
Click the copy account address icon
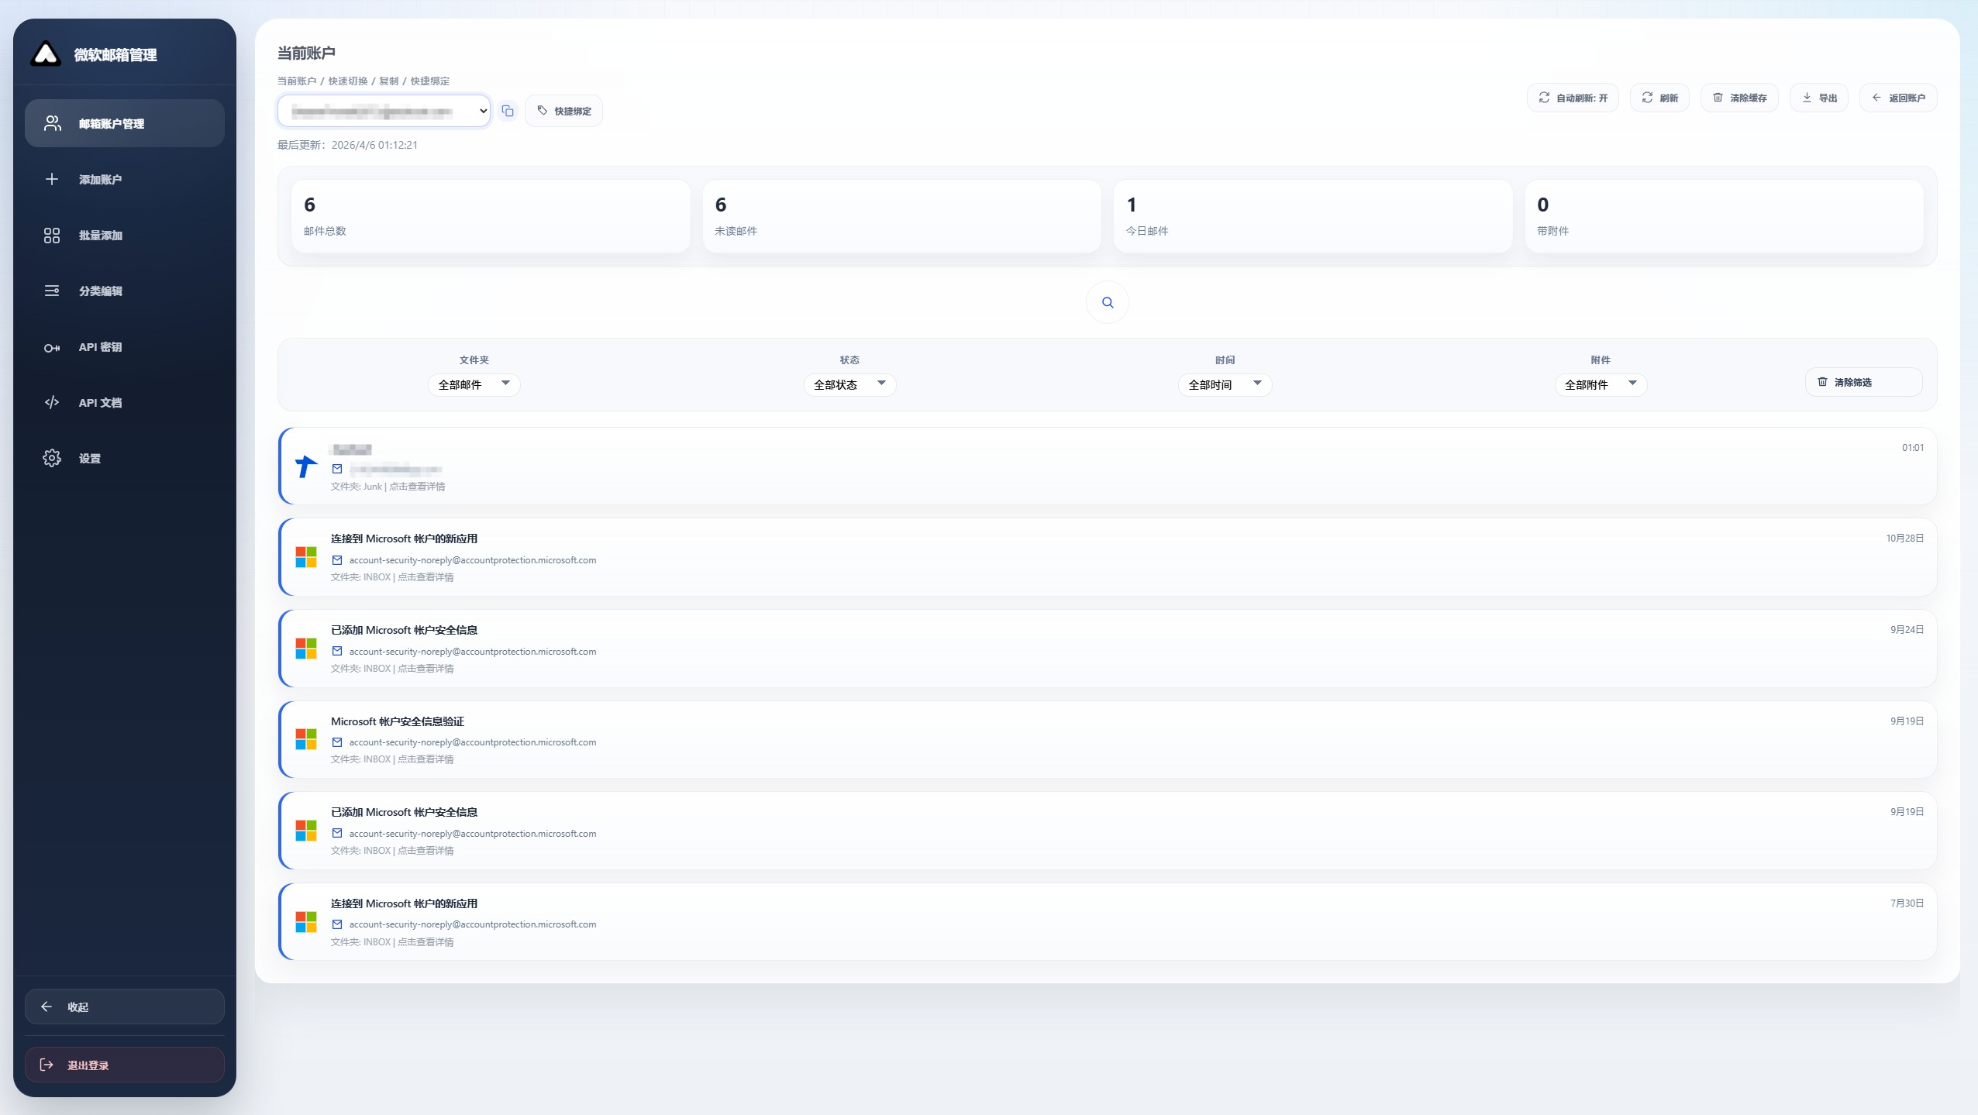click(508, 112)
